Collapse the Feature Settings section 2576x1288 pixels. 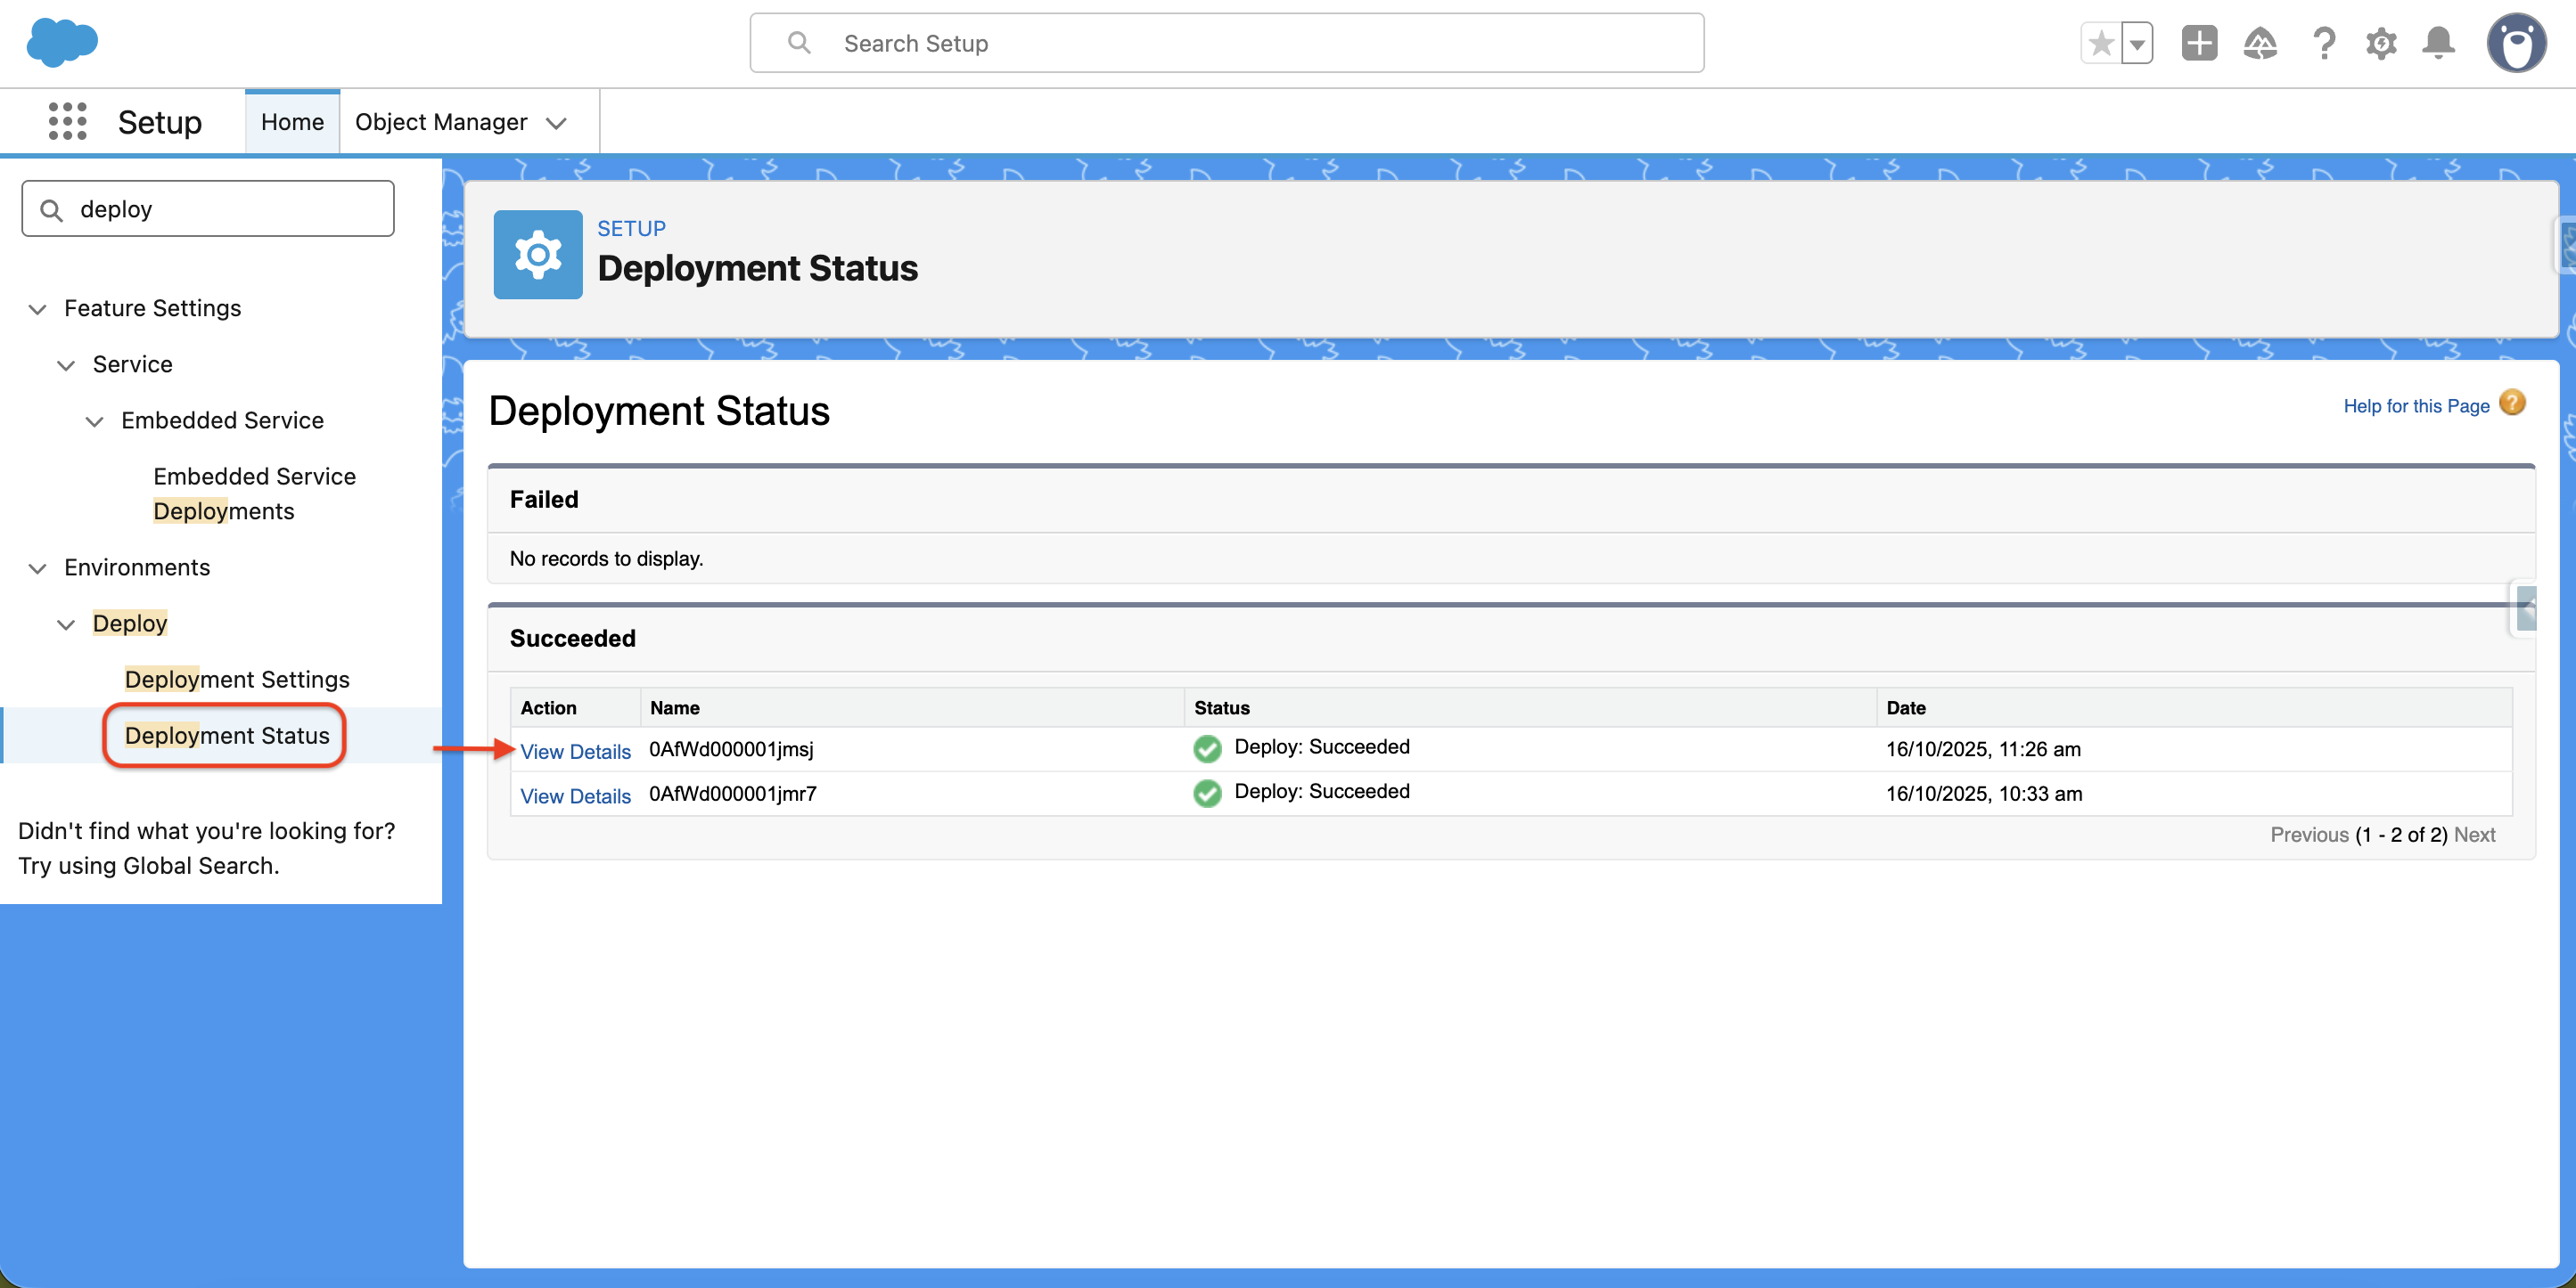pyautogui.click(x=38, y=309)
